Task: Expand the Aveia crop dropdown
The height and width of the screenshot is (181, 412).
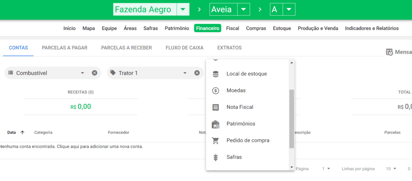Action: (x=244, y=9)
